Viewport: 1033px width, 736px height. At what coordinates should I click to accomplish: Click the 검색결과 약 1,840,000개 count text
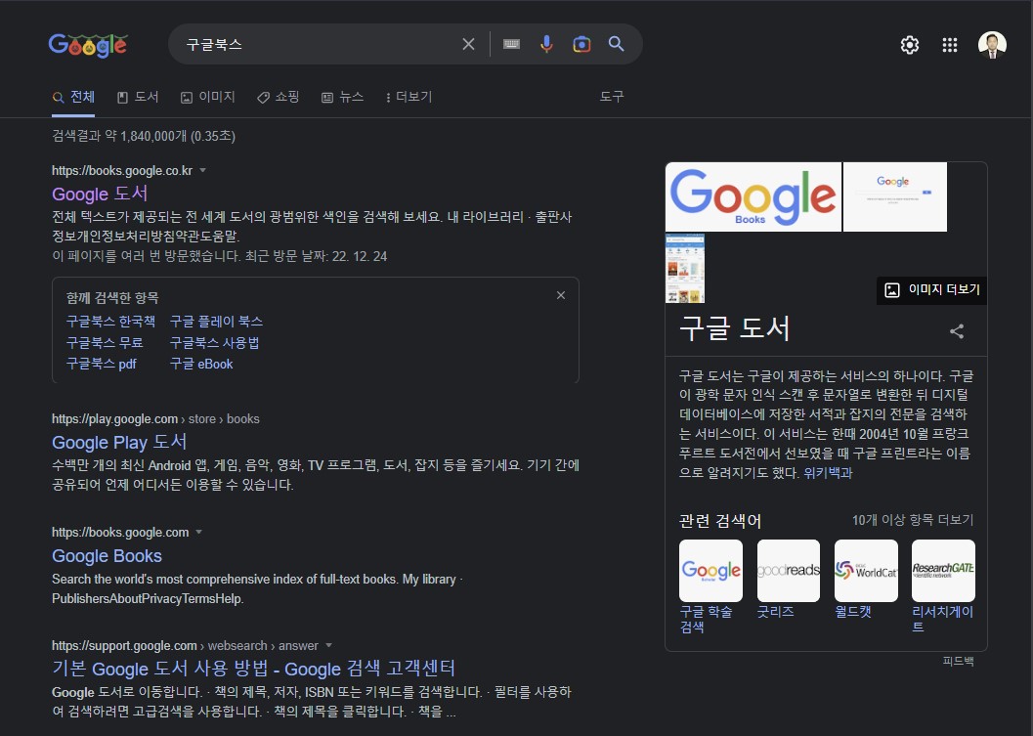click(x=144, y=136)
